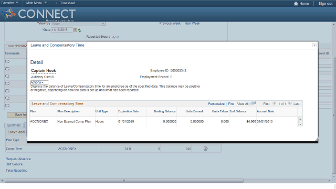Screen dimensions: 336x189
Task: Click the dialog resize handle icon
Action: click(316, 140)
